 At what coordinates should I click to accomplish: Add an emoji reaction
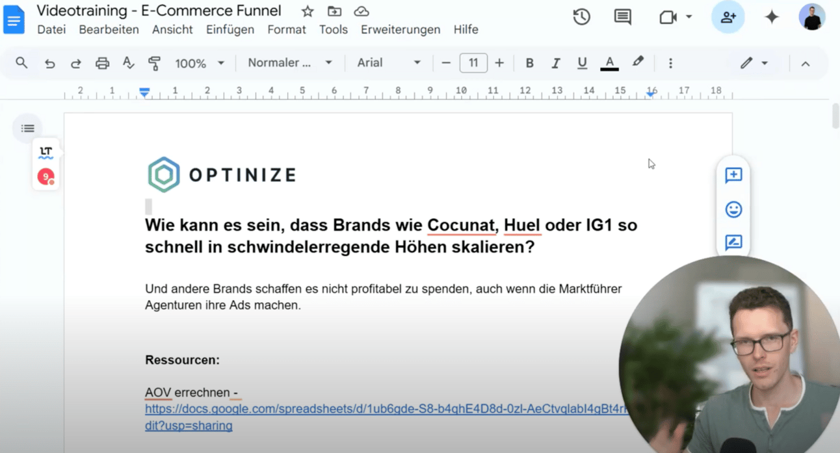coord(733,209)
